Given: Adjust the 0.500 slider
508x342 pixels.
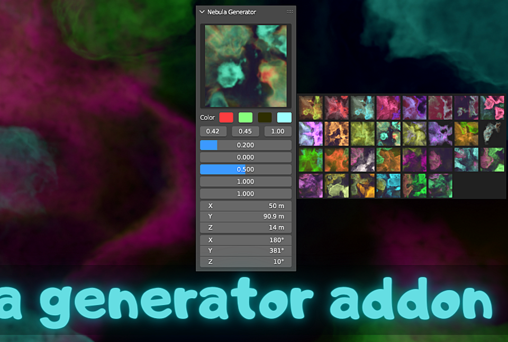Looking at the screenshot, I should 246,169.
